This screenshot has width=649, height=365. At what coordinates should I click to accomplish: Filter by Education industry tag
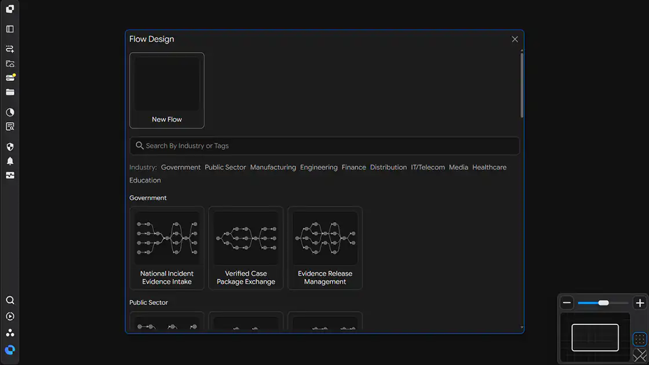(145, 180)
